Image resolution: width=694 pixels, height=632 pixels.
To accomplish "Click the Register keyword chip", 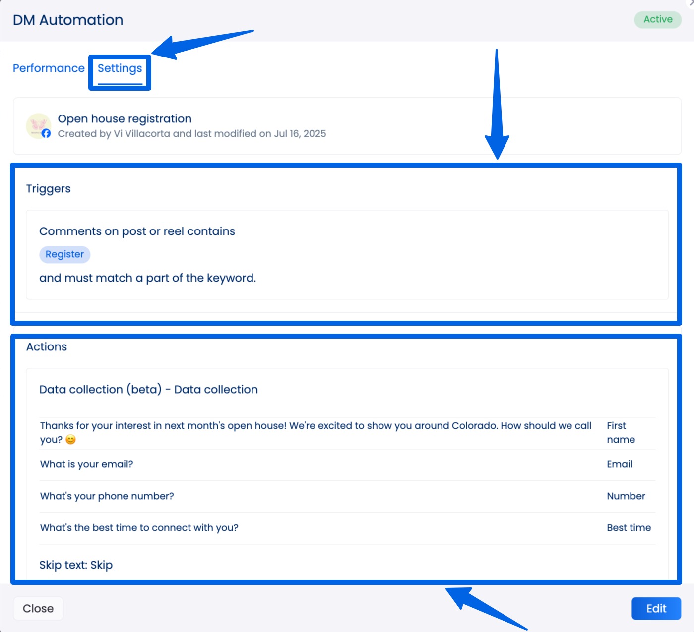I will (x=64, y=254).
